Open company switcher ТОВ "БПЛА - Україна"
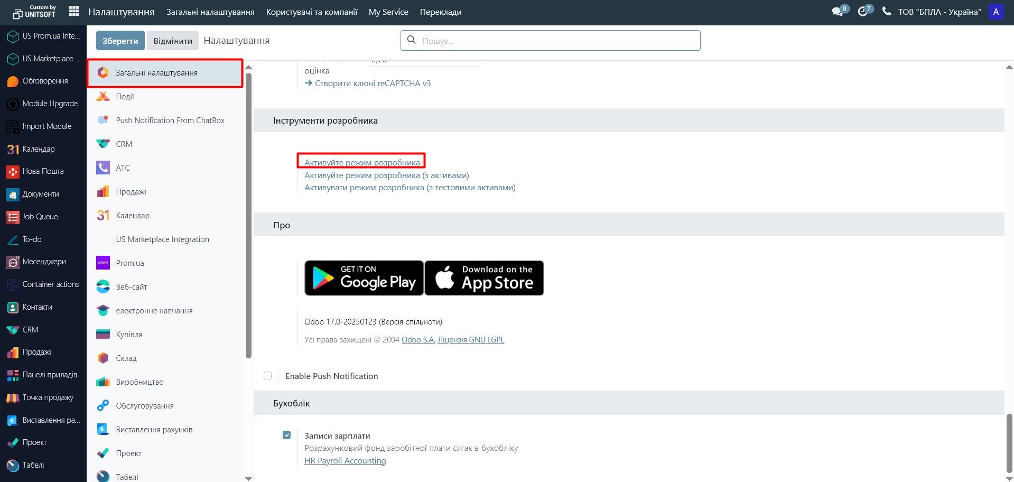The image size is (1014, 482). click(x=939, y=12)
